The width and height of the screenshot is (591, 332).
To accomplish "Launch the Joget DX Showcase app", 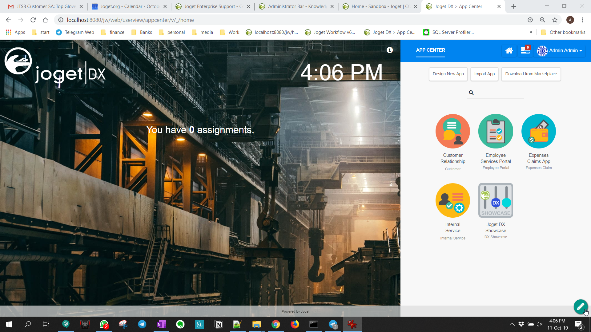I will tap(496, 200).
